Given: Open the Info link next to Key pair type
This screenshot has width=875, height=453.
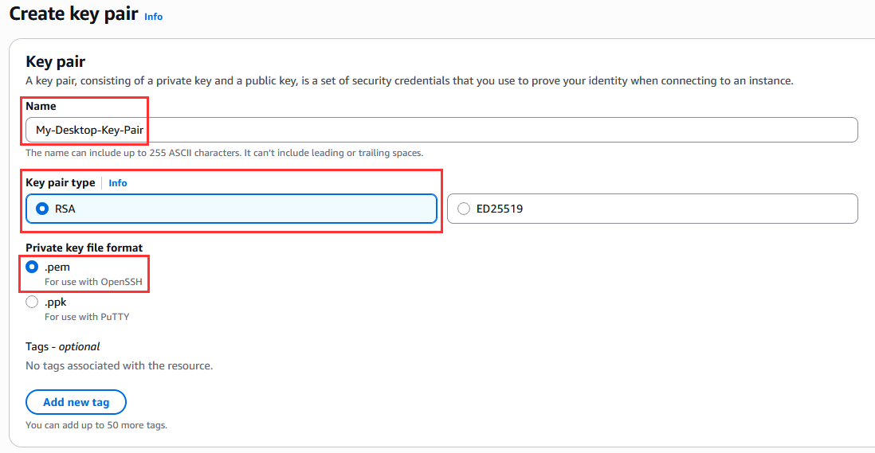Looking at the screenshot, I should click(118, 183).
